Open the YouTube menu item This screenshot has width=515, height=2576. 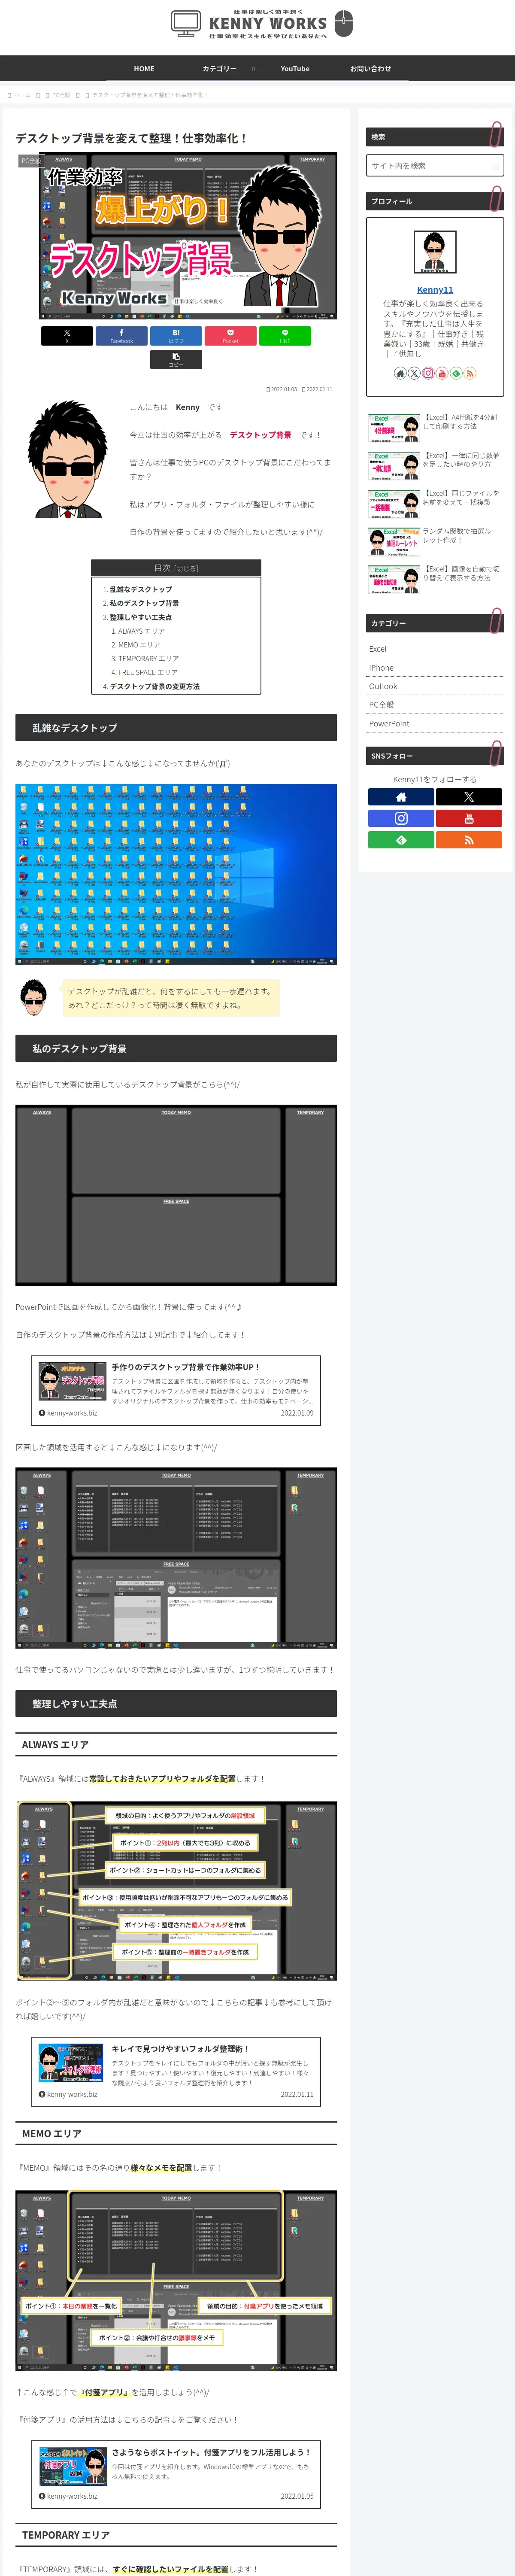(295, 69)
